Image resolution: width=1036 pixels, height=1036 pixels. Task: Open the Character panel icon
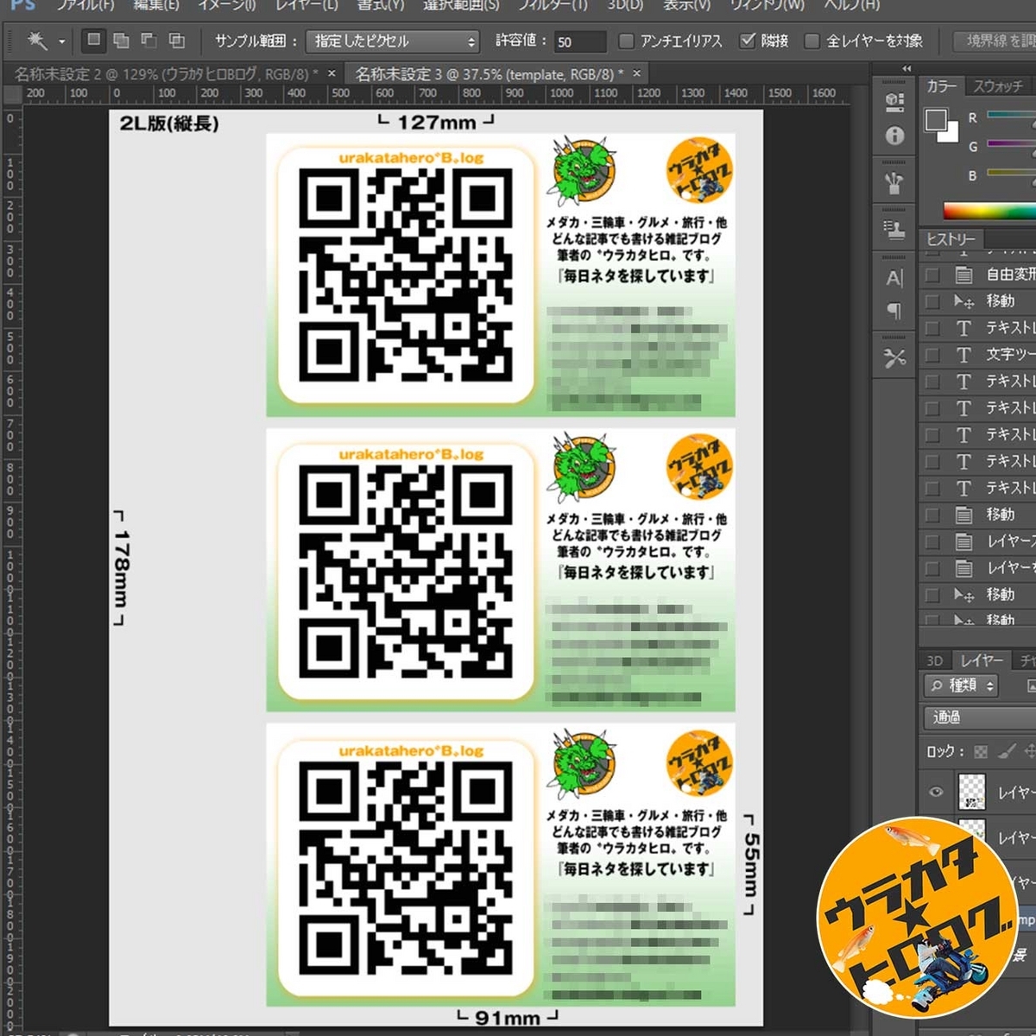(x=894, y=278)
